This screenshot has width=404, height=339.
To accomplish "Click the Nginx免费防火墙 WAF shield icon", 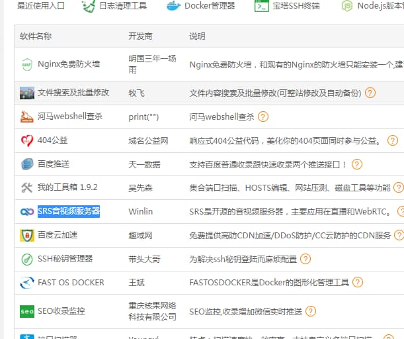I will coord(26,64).
